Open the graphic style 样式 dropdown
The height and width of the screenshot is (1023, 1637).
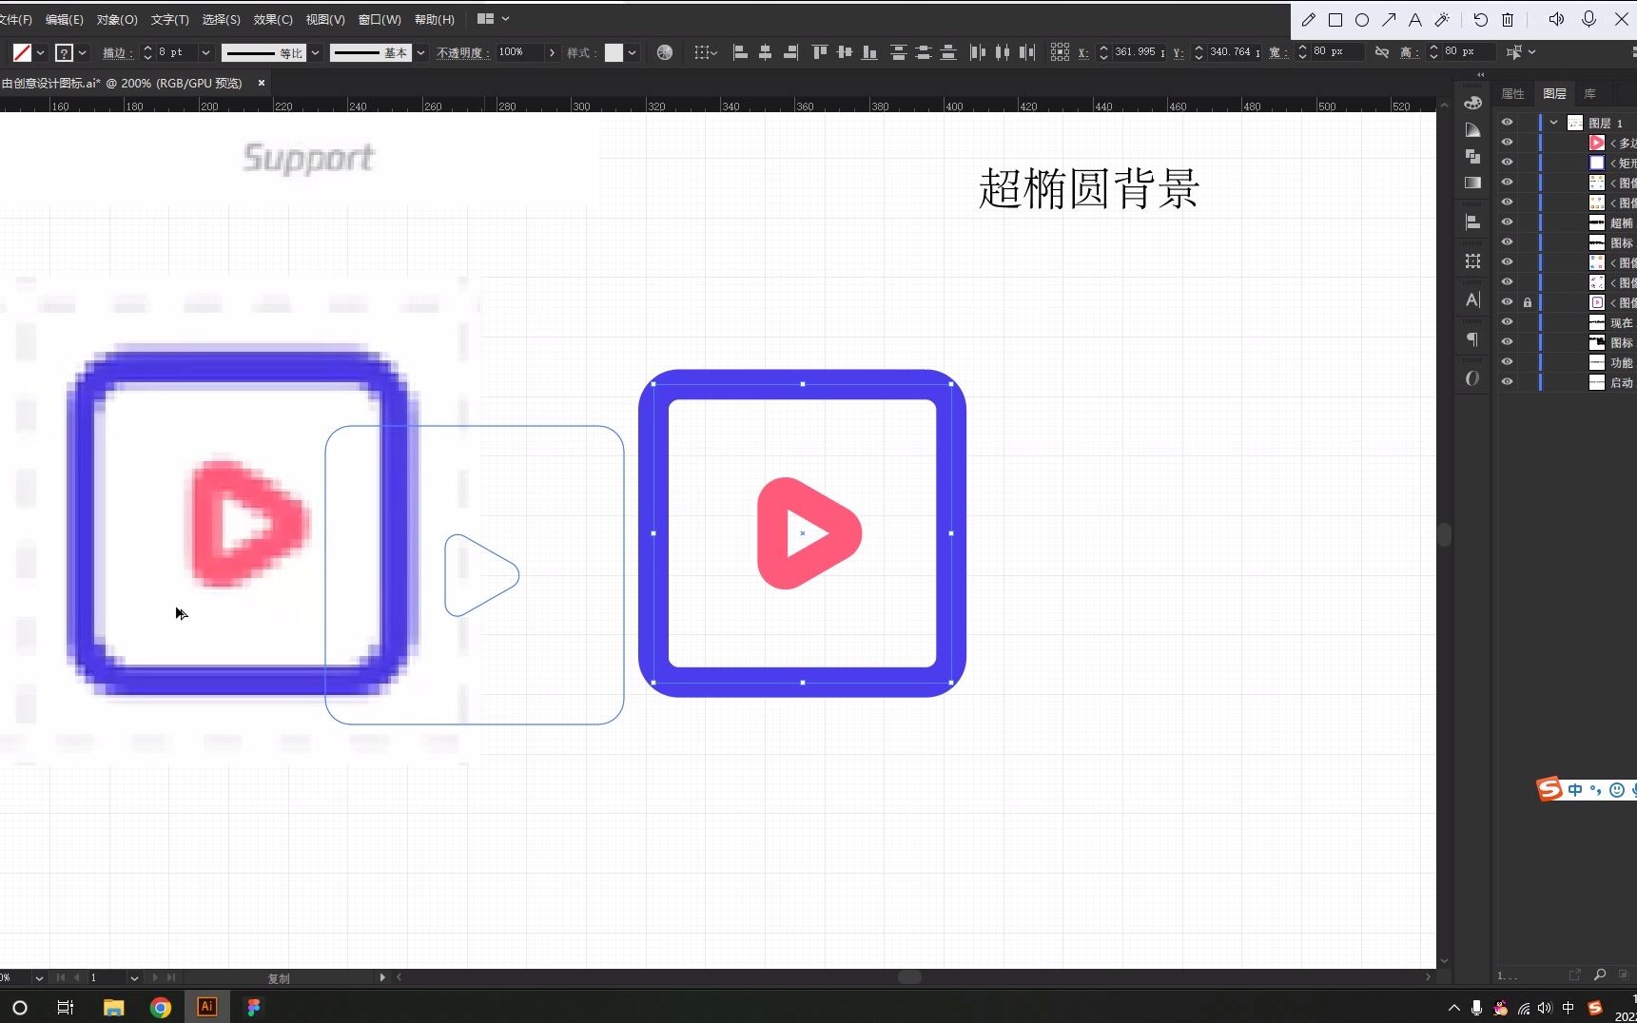632,53
